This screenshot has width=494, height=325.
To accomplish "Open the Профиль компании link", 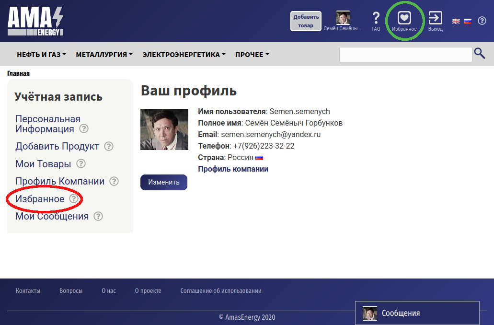I will tap(233, 169).
